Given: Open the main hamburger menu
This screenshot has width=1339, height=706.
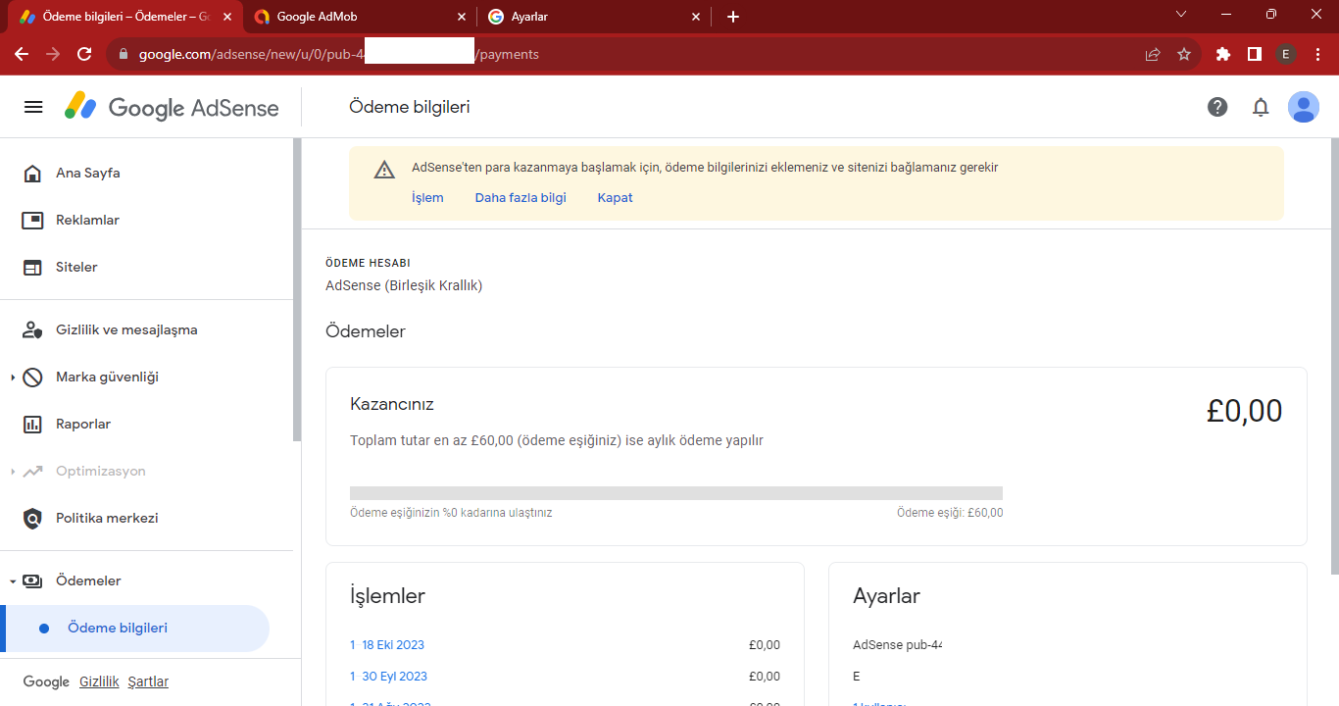Looking at the screenshot, I should (x=33, y=107).
